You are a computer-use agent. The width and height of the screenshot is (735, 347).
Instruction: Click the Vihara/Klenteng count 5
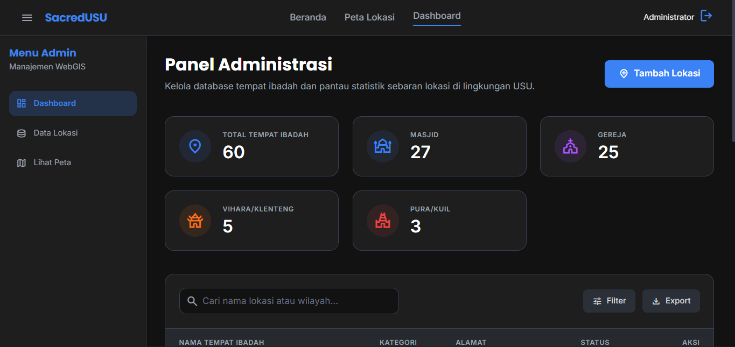click(x=228, y=226)
